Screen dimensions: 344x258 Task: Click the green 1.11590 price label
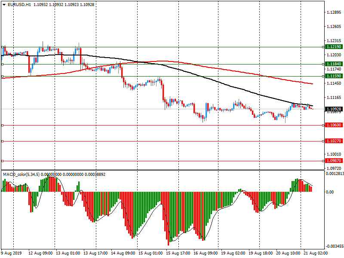point(334,76)
